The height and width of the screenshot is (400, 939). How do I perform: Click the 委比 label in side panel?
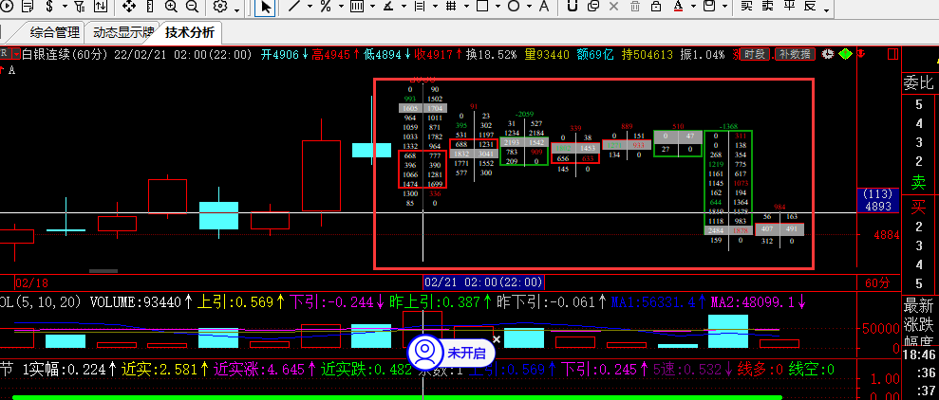pos(919,84)
